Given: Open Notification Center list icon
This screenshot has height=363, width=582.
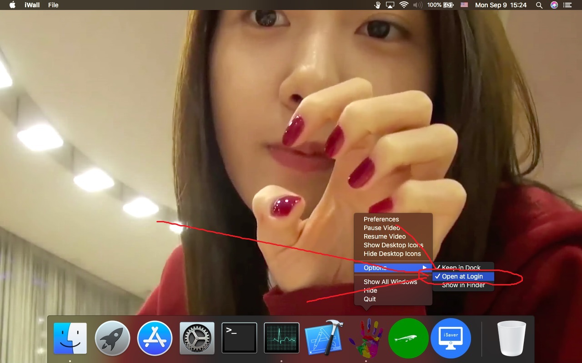Looking at the screenshot, I should (x=567, y=5).
